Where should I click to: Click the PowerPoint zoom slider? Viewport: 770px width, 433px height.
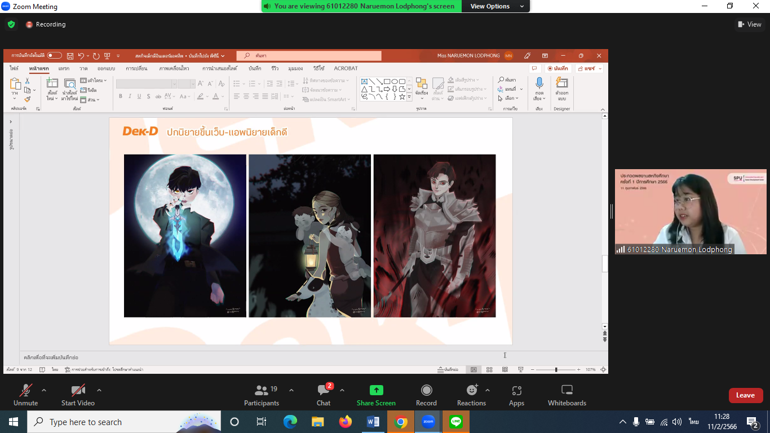pos(556,370)
